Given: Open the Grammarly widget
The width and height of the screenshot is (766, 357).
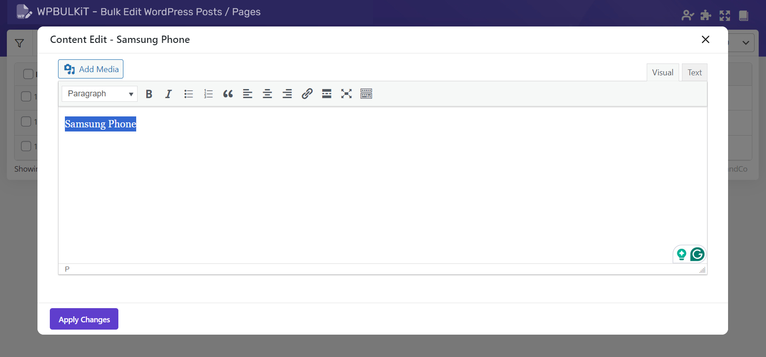Looking at the screenshot, I should point(697,254).
